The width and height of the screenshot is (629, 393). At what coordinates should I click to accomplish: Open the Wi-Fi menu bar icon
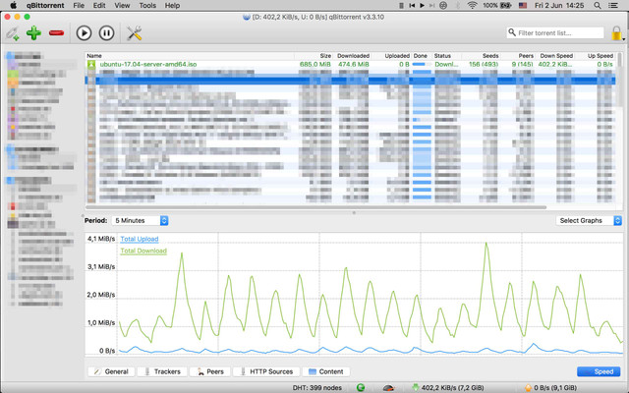(472, 5)
